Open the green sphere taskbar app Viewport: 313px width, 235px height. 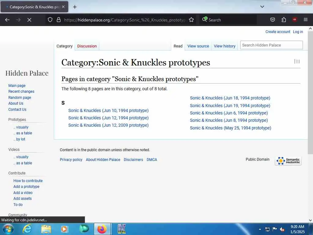[x=84, y=229]
